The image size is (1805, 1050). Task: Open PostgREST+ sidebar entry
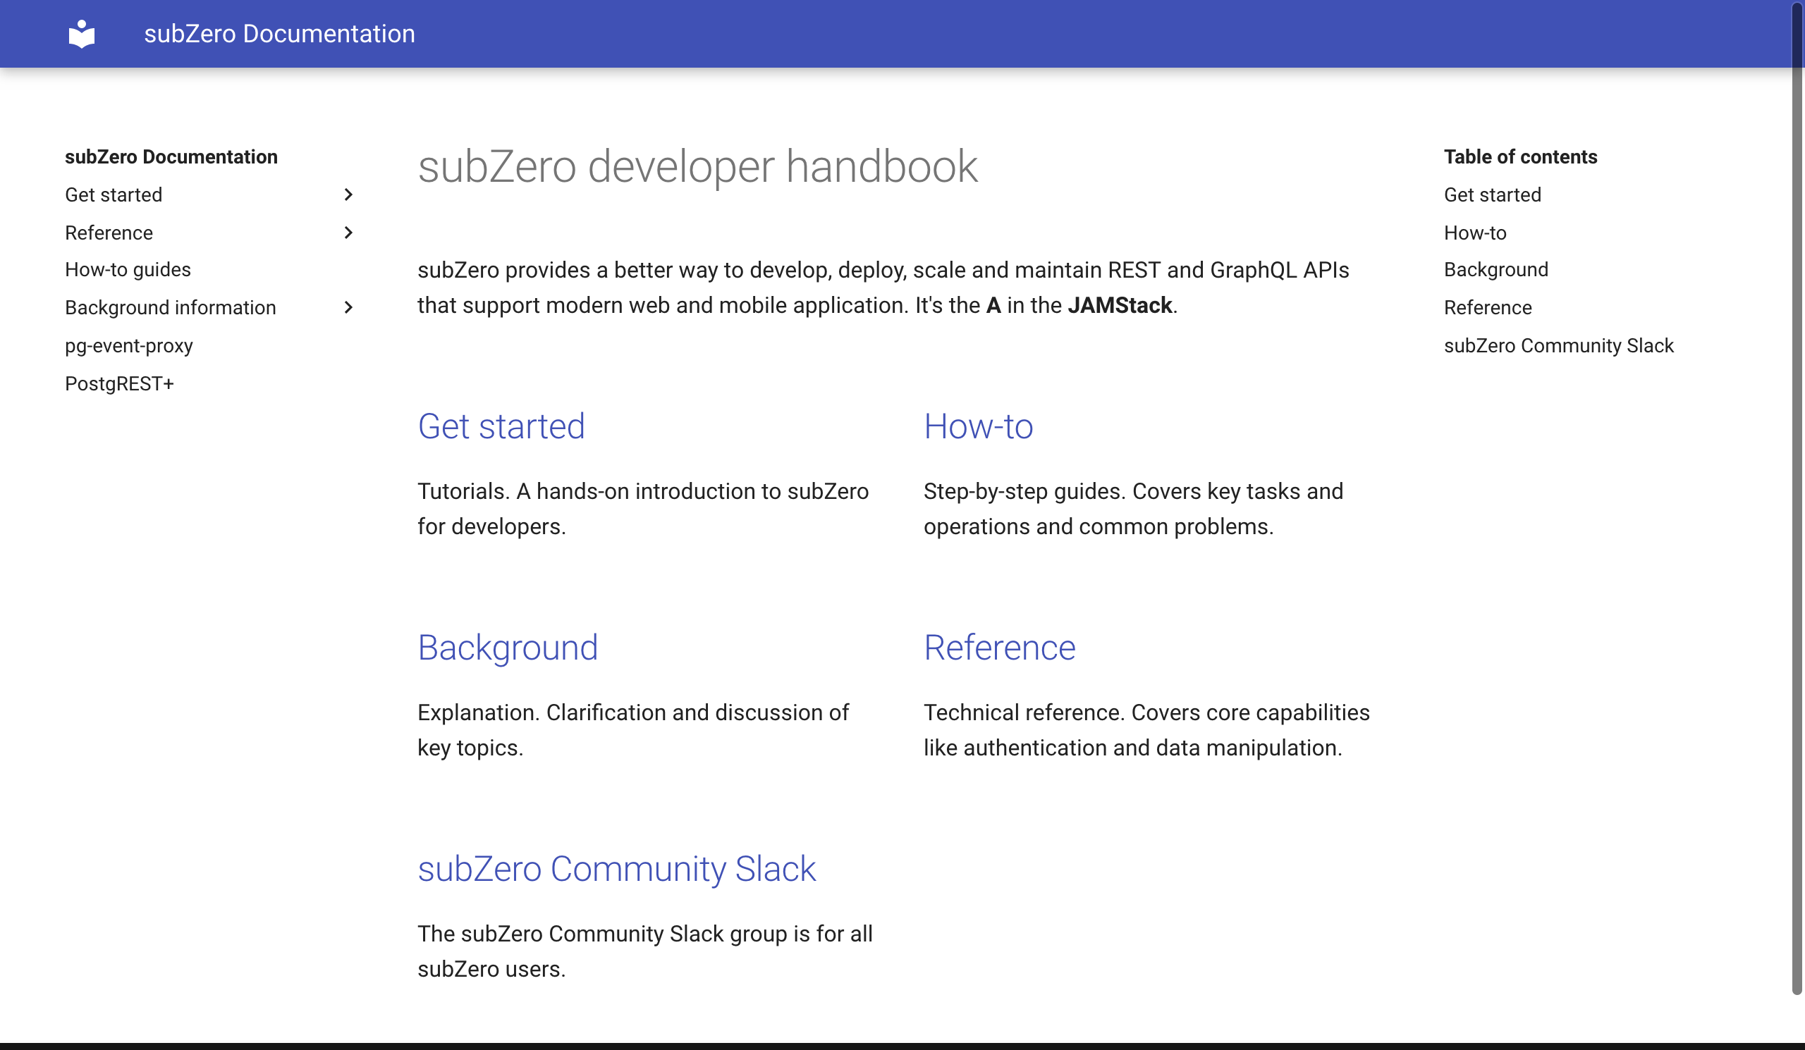[120, 383]
